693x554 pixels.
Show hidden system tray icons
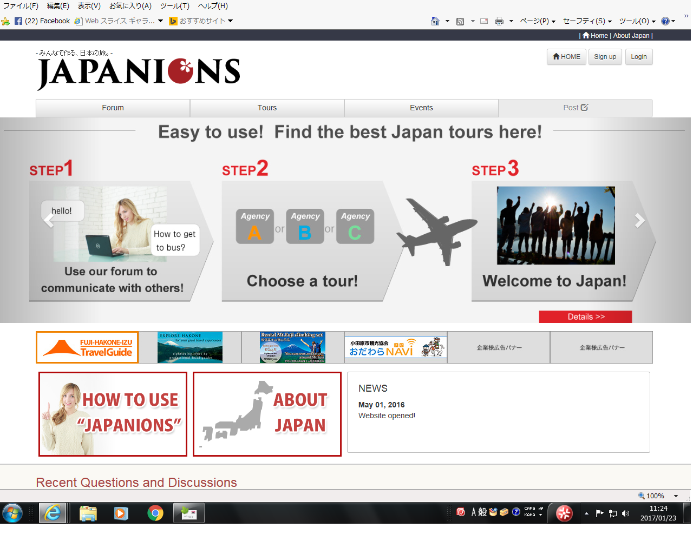[586, 513]
